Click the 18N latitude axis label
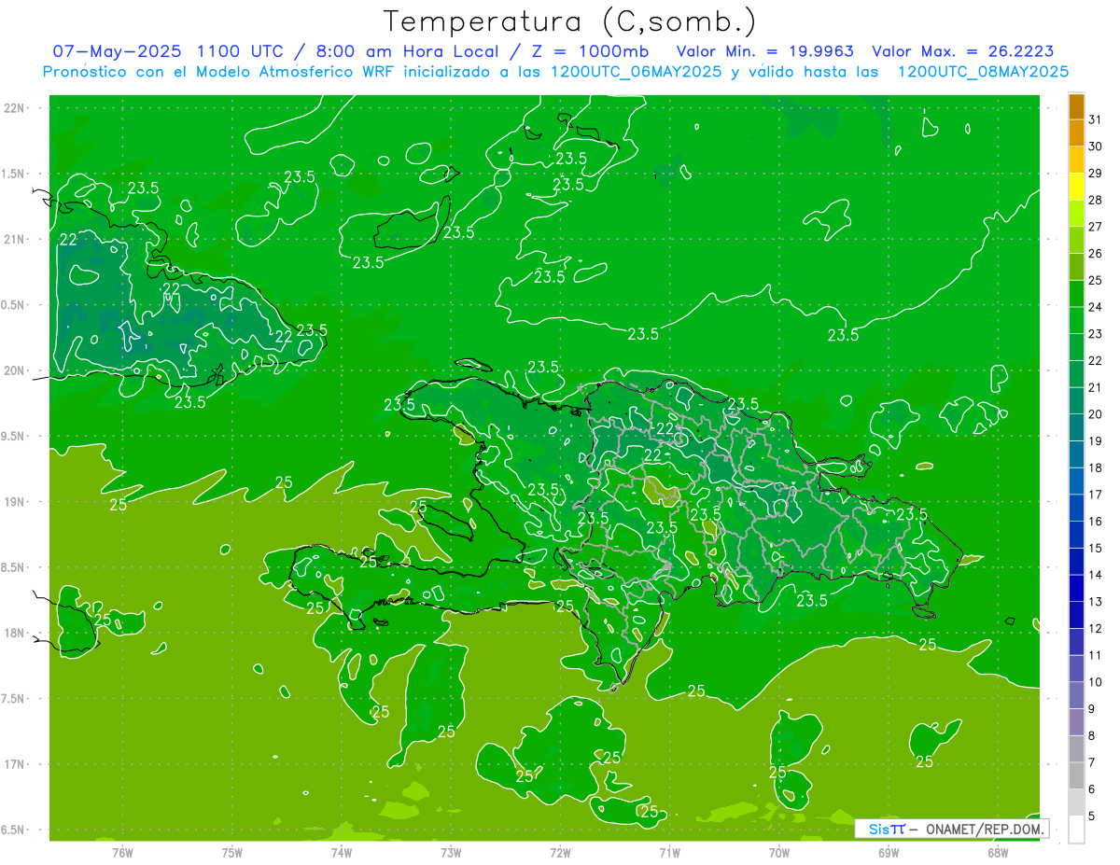This screenshot has width=1120, height=865. pos(15,633)
